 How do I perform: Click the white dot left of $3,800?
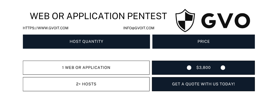pos(189,68)
